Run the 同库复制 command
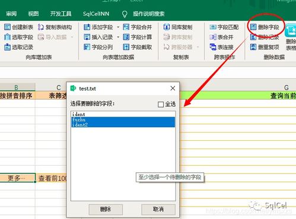This screenshot has height=219, width=296. tap(178, 27)
